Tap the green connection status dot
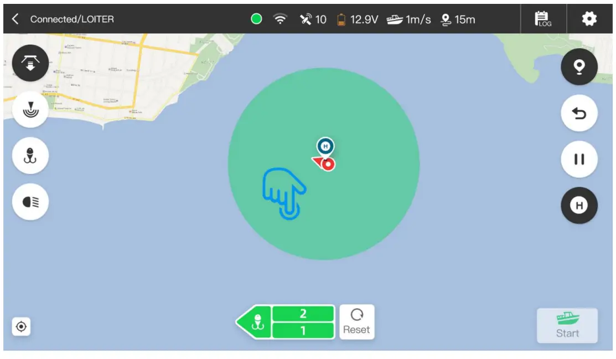Viewport: 616px width, 359px height. (x=257, y=19)
